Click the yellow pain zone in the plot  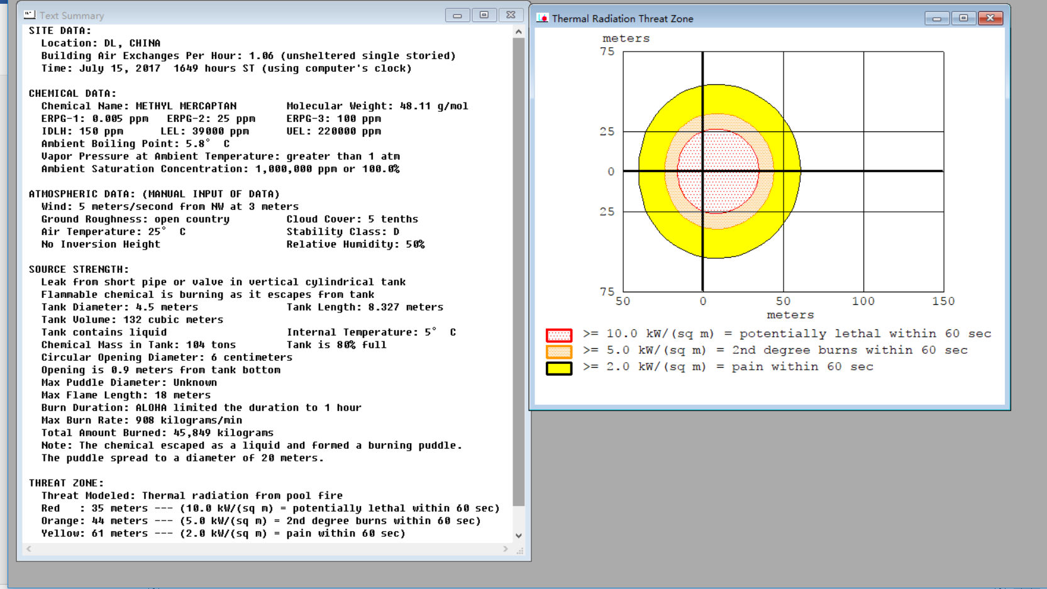pyautogui.click(x=719, y=99)
